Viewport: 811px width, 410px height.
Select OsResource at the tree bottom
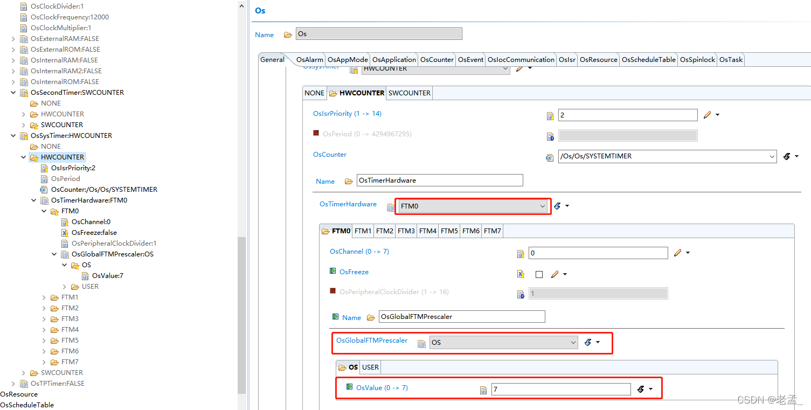pyautogui.click(x=19, y=394)
